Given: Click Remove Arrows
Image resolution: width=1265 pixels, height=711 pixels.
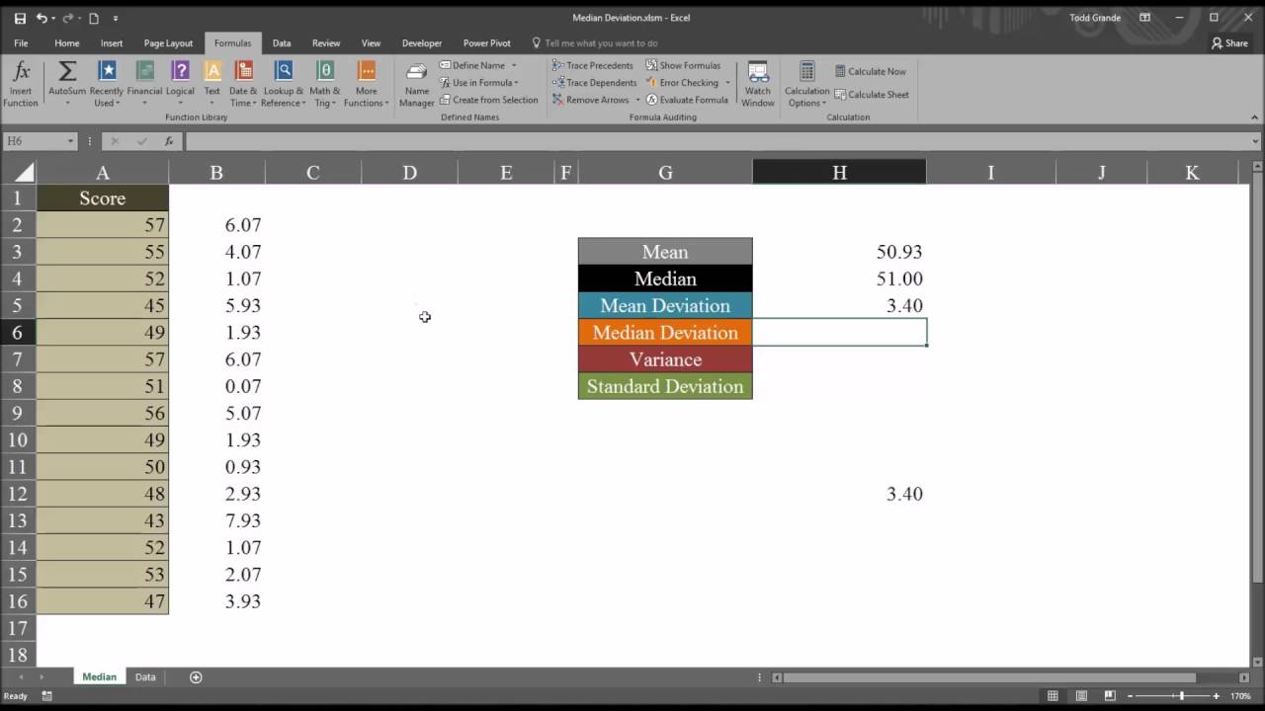Looking at the screenshot, I should tap(591, 100).
